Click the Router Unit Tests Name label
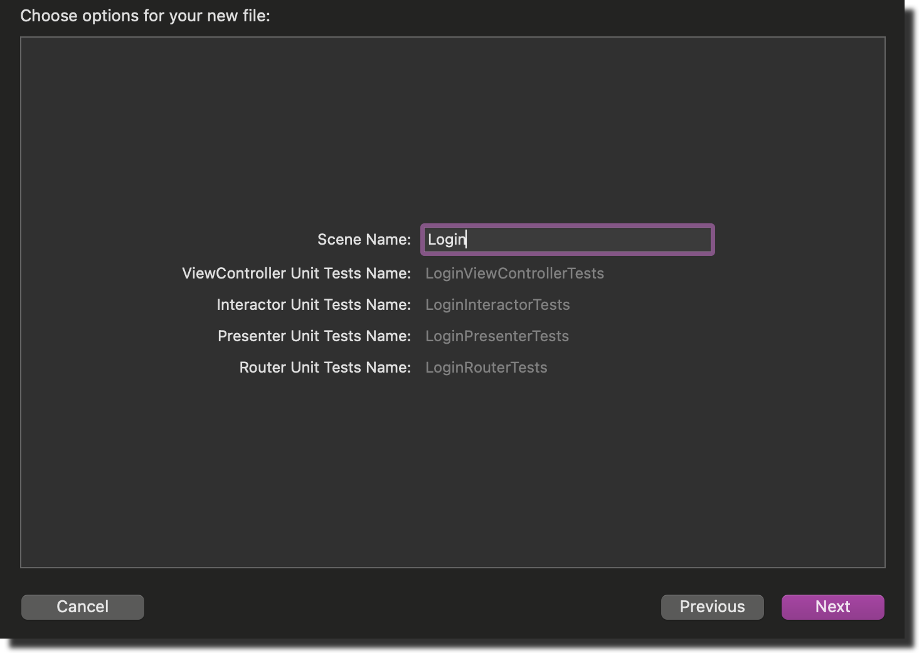Screen dimensions: 919x653 tap(324, 368)
